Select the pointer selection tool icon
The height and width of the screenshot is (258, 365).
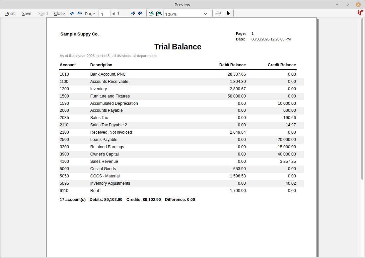228,13
